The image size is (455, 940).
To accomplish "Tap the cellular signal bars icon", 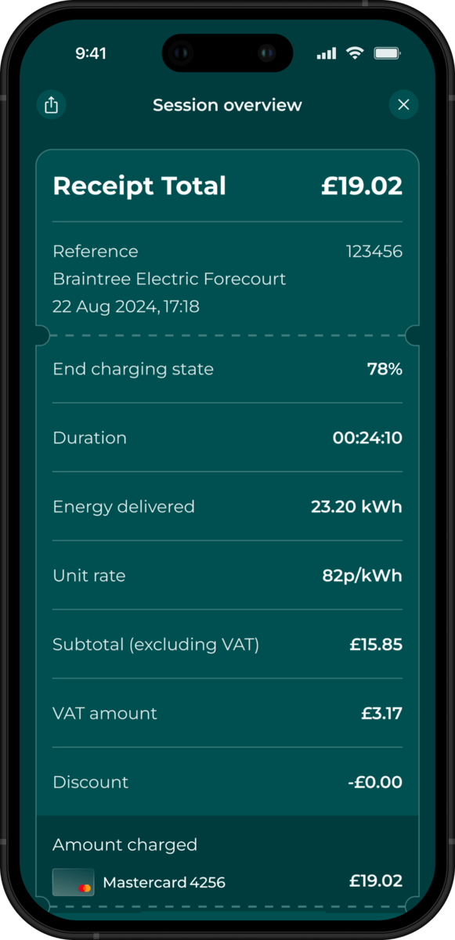I will pos(327,54).
